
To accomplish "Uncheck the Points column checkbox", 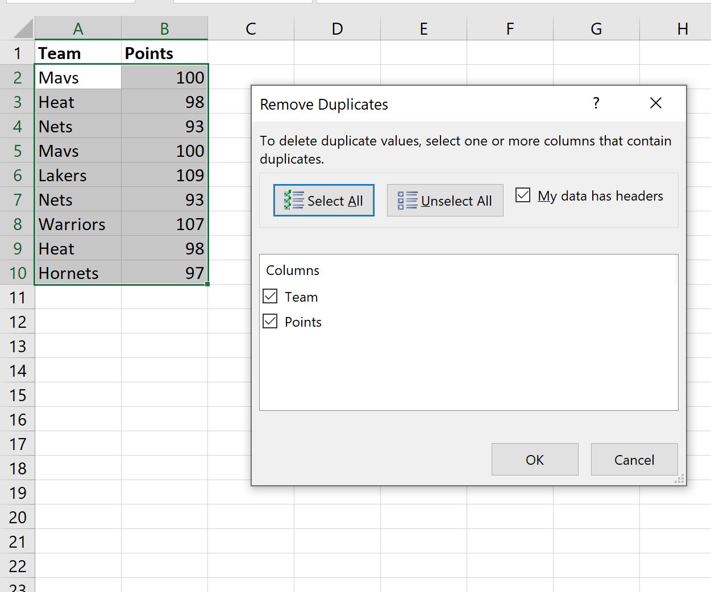I will pyautogui.click(x=271, y=321).
